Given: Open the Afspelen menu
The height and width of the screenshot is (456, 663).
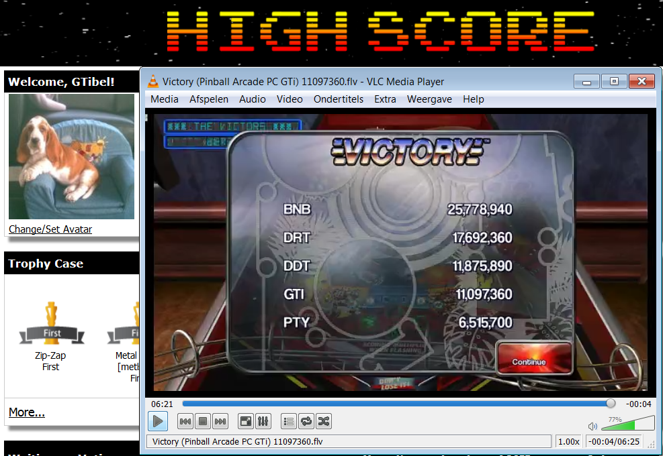Looking at the screenshot, I should 209,99.
